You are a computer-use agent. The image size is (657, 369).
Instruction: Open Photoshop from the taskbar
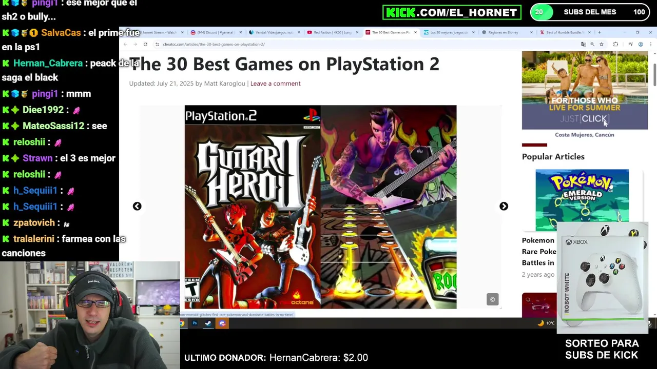point(195,323)
